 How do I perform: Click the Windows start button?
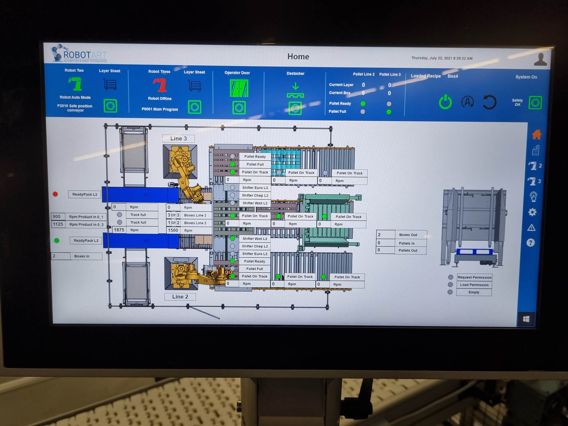point(526,319)
